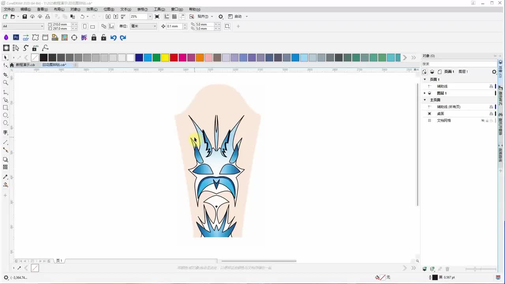Screen dimensions: 505x284
Task: Open the 效果 menu
Action: point(92,9)
